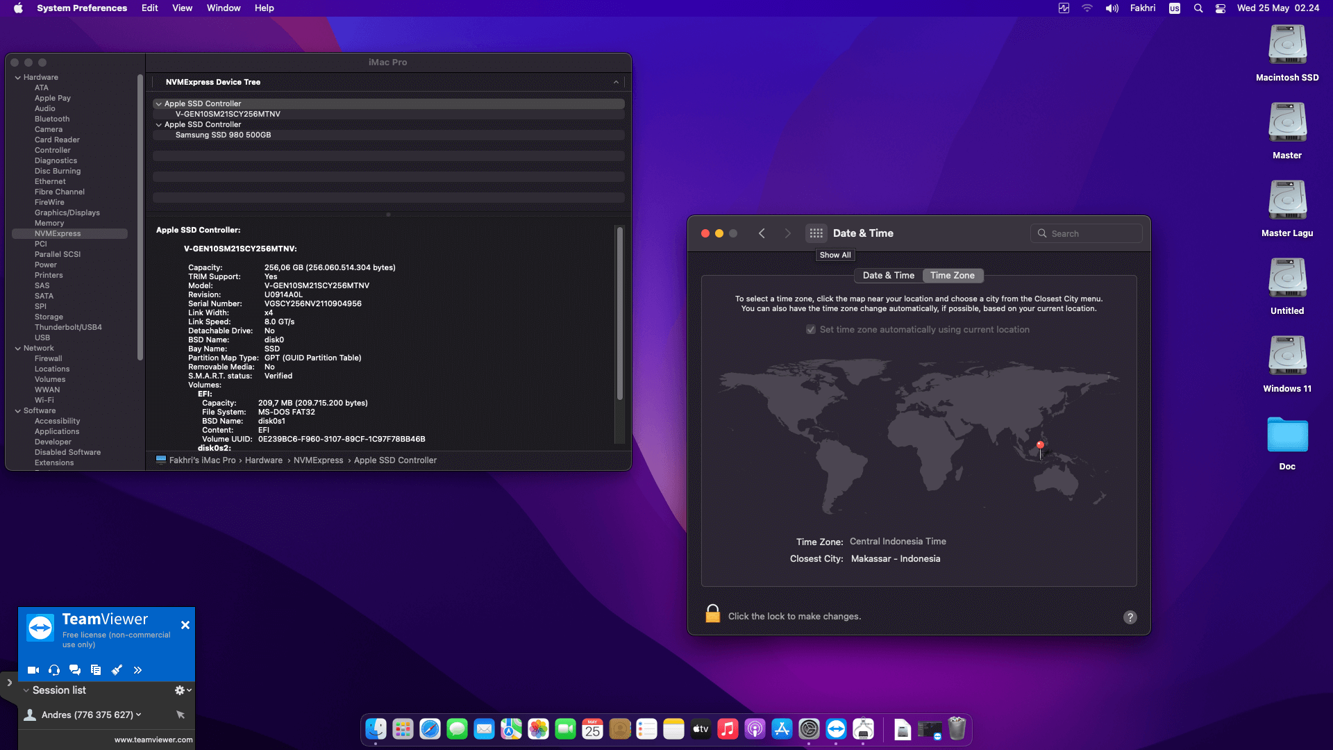
Task: Open Music app in Dock
Action: [x=728, y=729]
